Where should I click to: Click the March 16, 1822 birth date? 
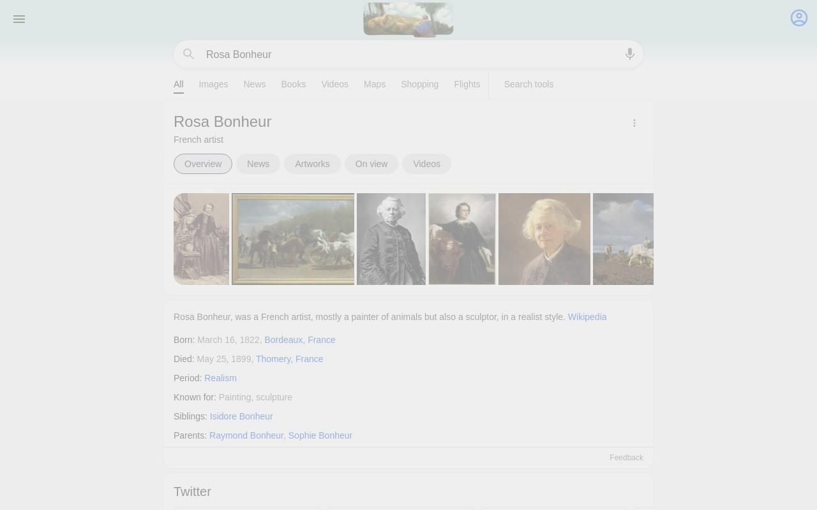pos(229,340)
